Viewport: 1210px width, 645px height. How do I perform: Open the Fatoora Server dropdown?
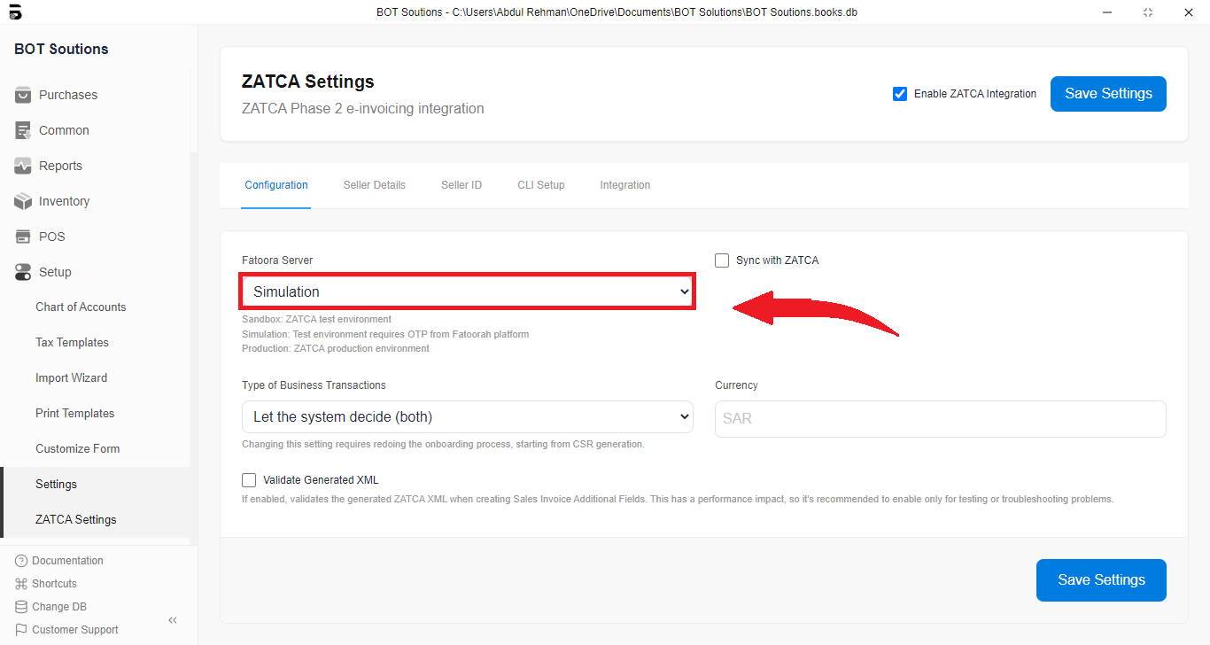(467, 291)
